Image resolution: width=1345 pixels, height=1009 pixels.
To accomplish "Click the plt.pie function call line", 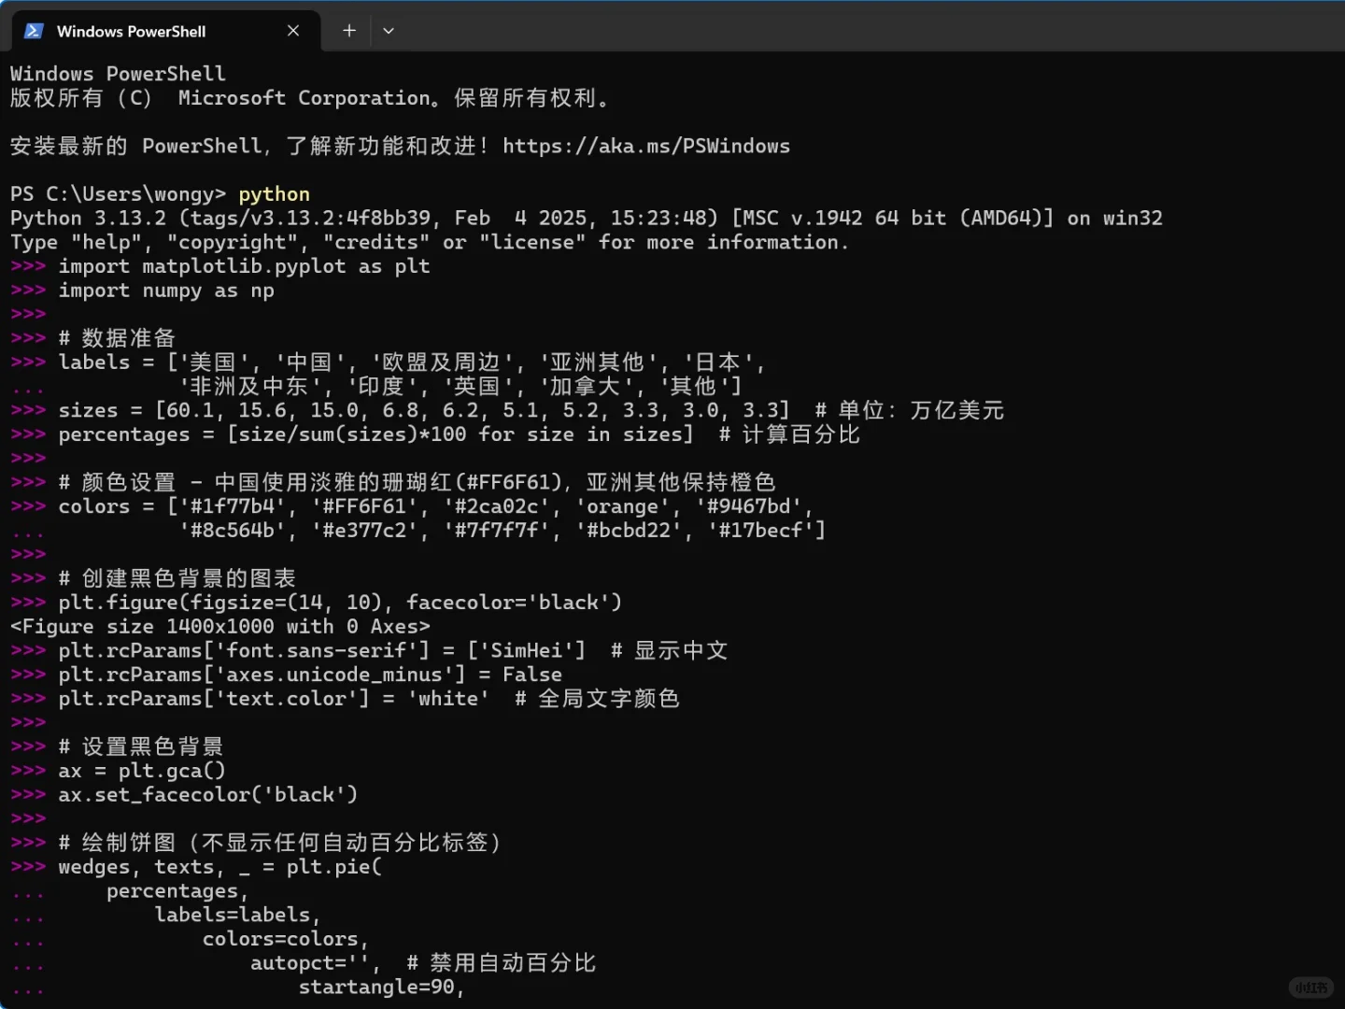I will pos(219,866).
